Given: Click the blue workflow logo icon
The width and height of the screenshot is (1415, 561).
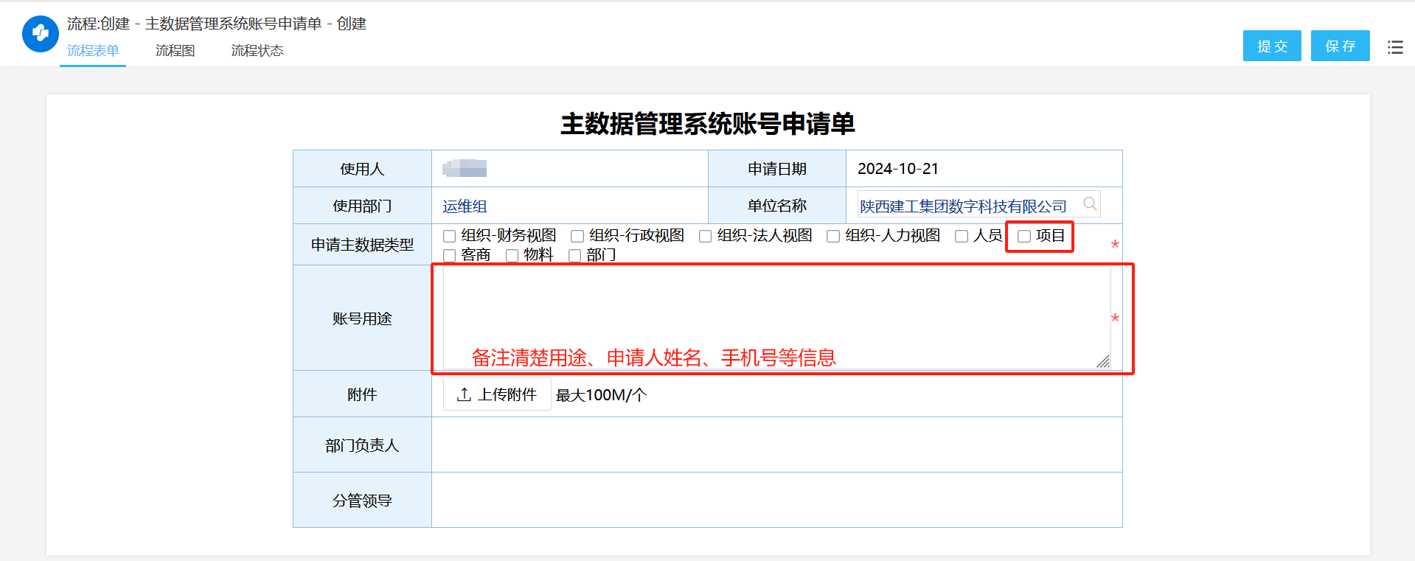Looking at the screenshot, I should pos(41,34).
